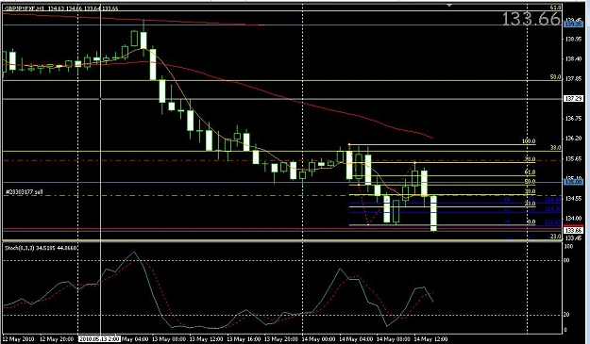Click the Stoch(8,3,3) indicator label
The width and height of the screenshot is (590, 344).
41,248
